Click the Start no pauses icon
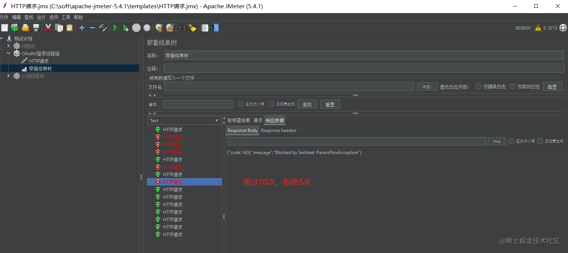This screenshot has height=253, width=568. tap(126, 28)
